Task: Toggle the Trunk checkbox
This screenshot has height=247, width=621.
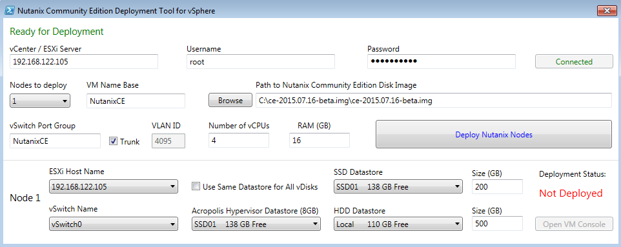Action: [x=114, y=141]
